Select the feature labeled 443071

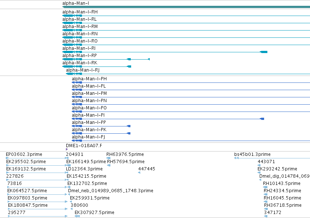click(266, 162)
